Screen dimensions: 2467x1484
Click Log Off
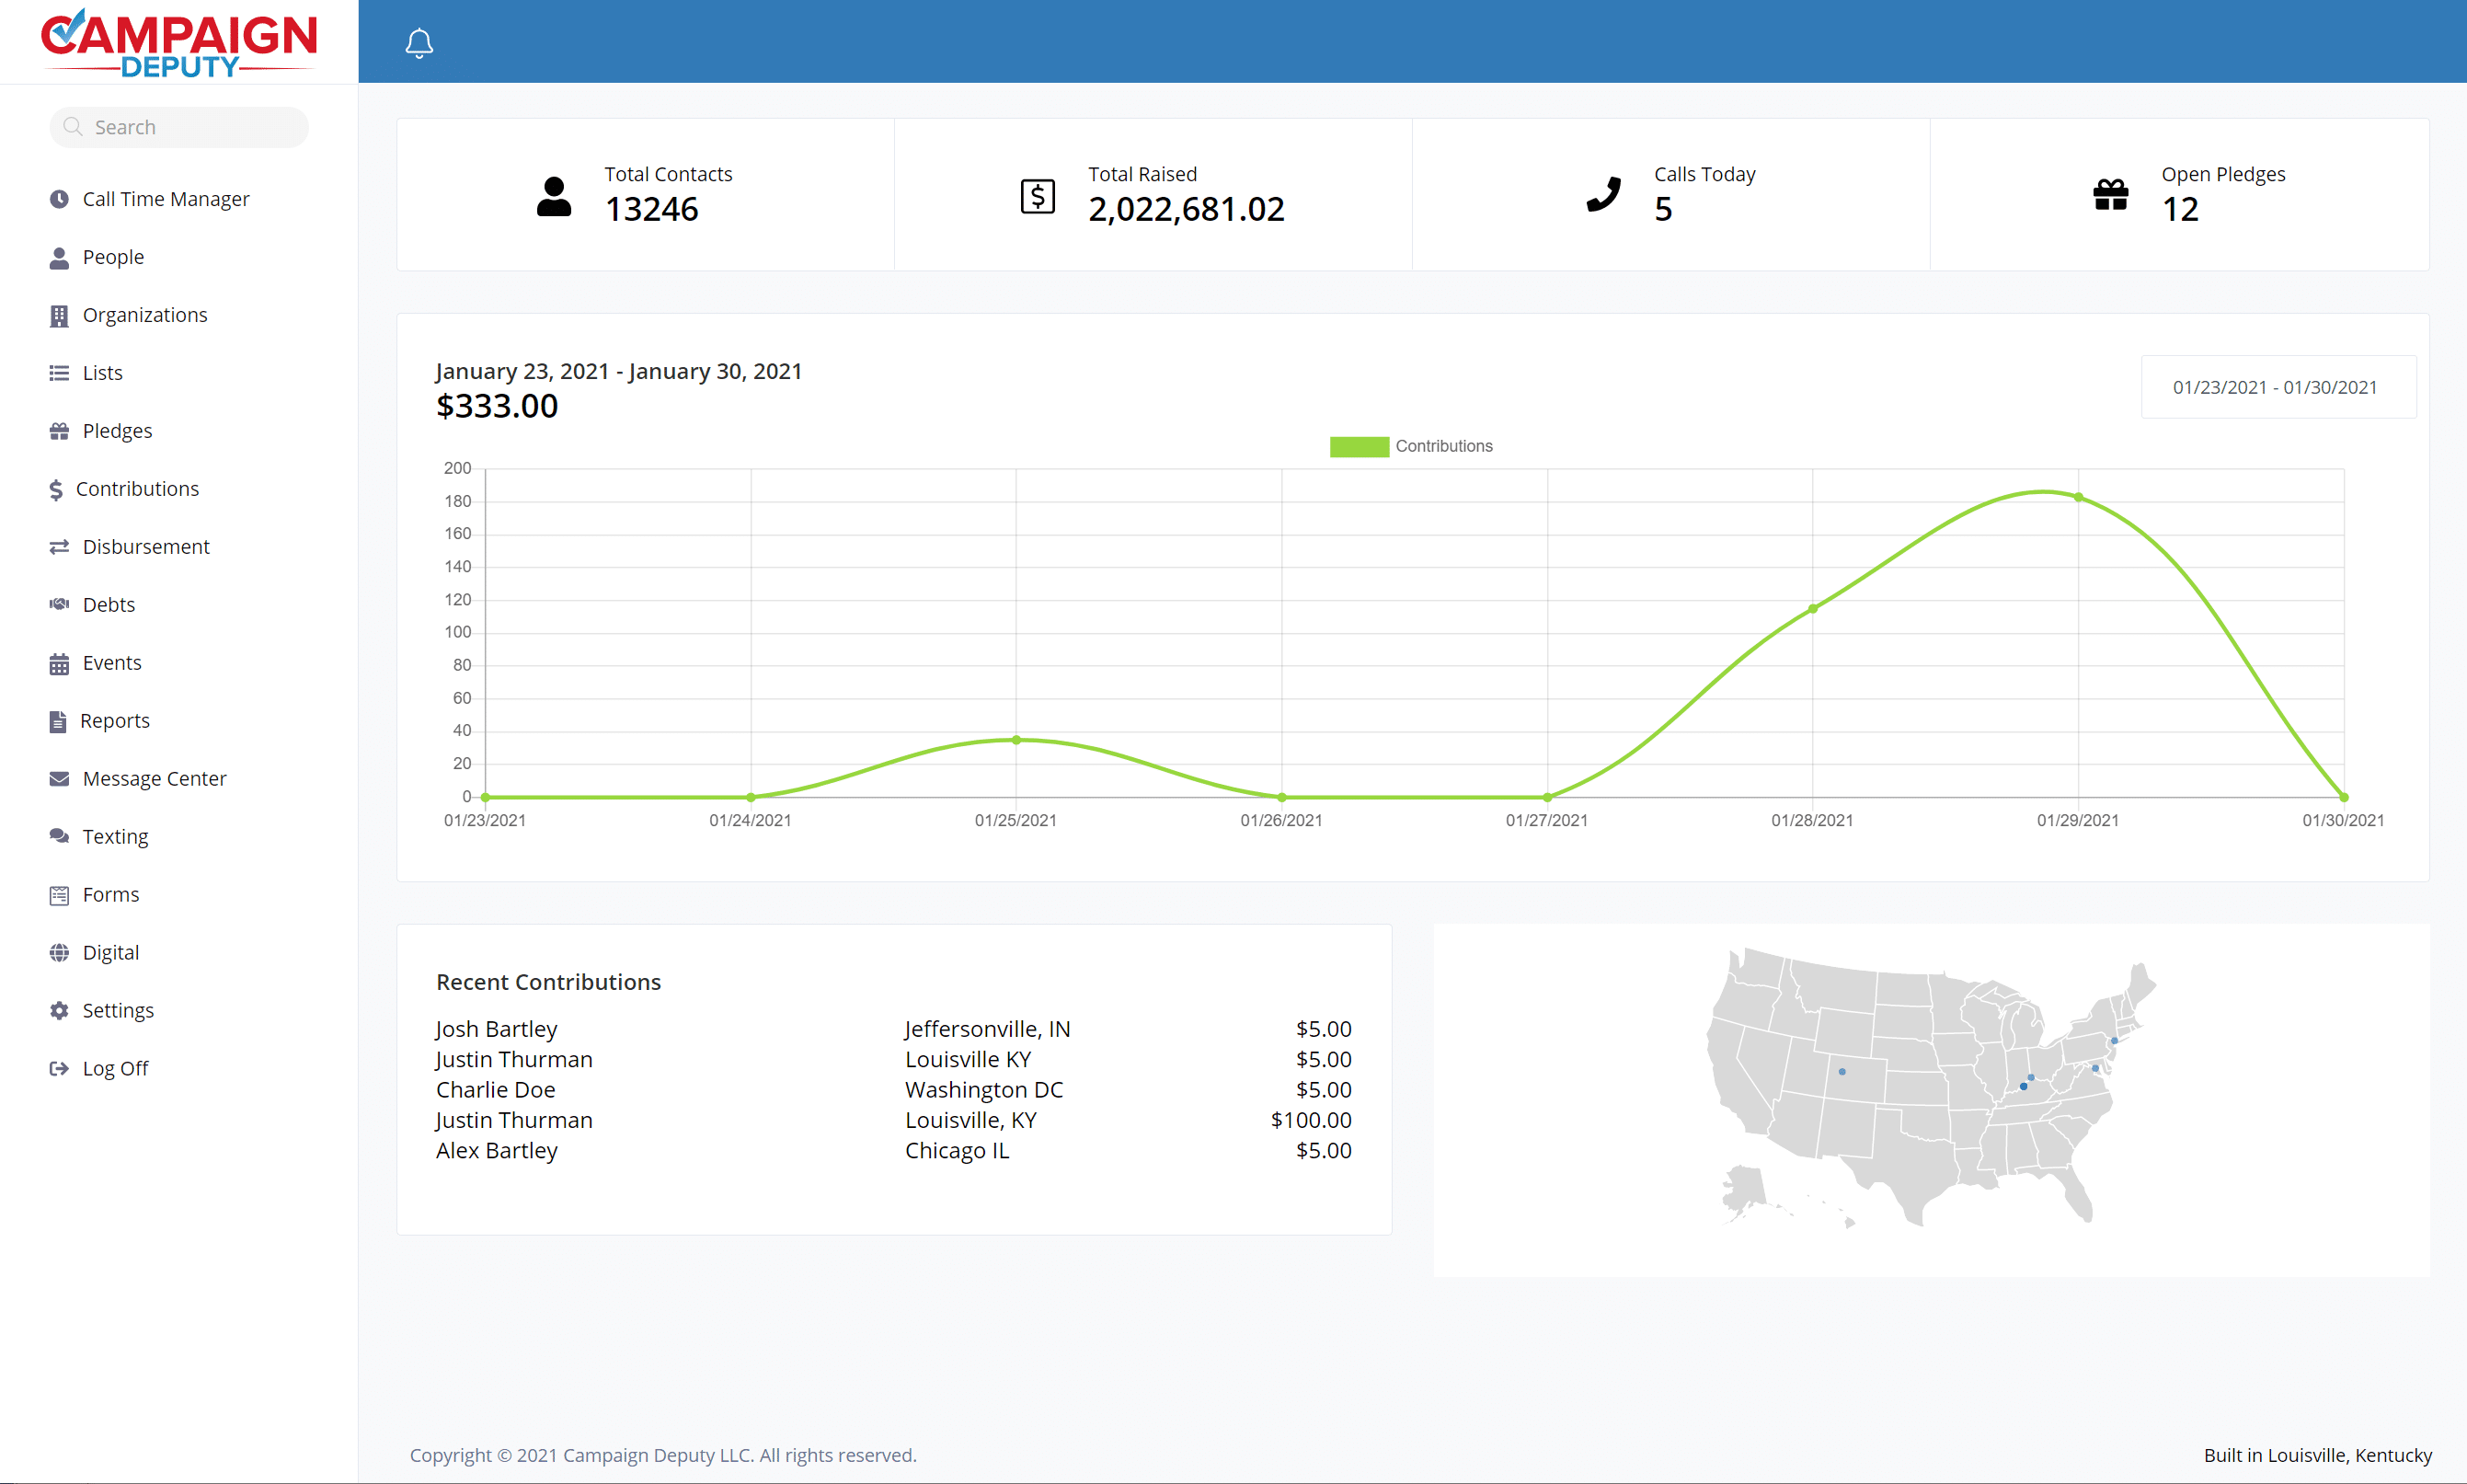coord(115,1069)
